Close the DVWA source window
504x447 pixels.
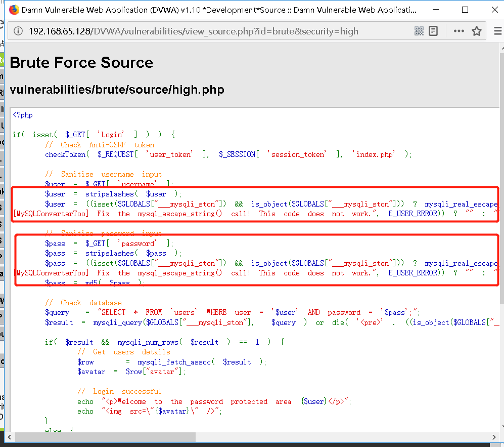tap(495, 10)
